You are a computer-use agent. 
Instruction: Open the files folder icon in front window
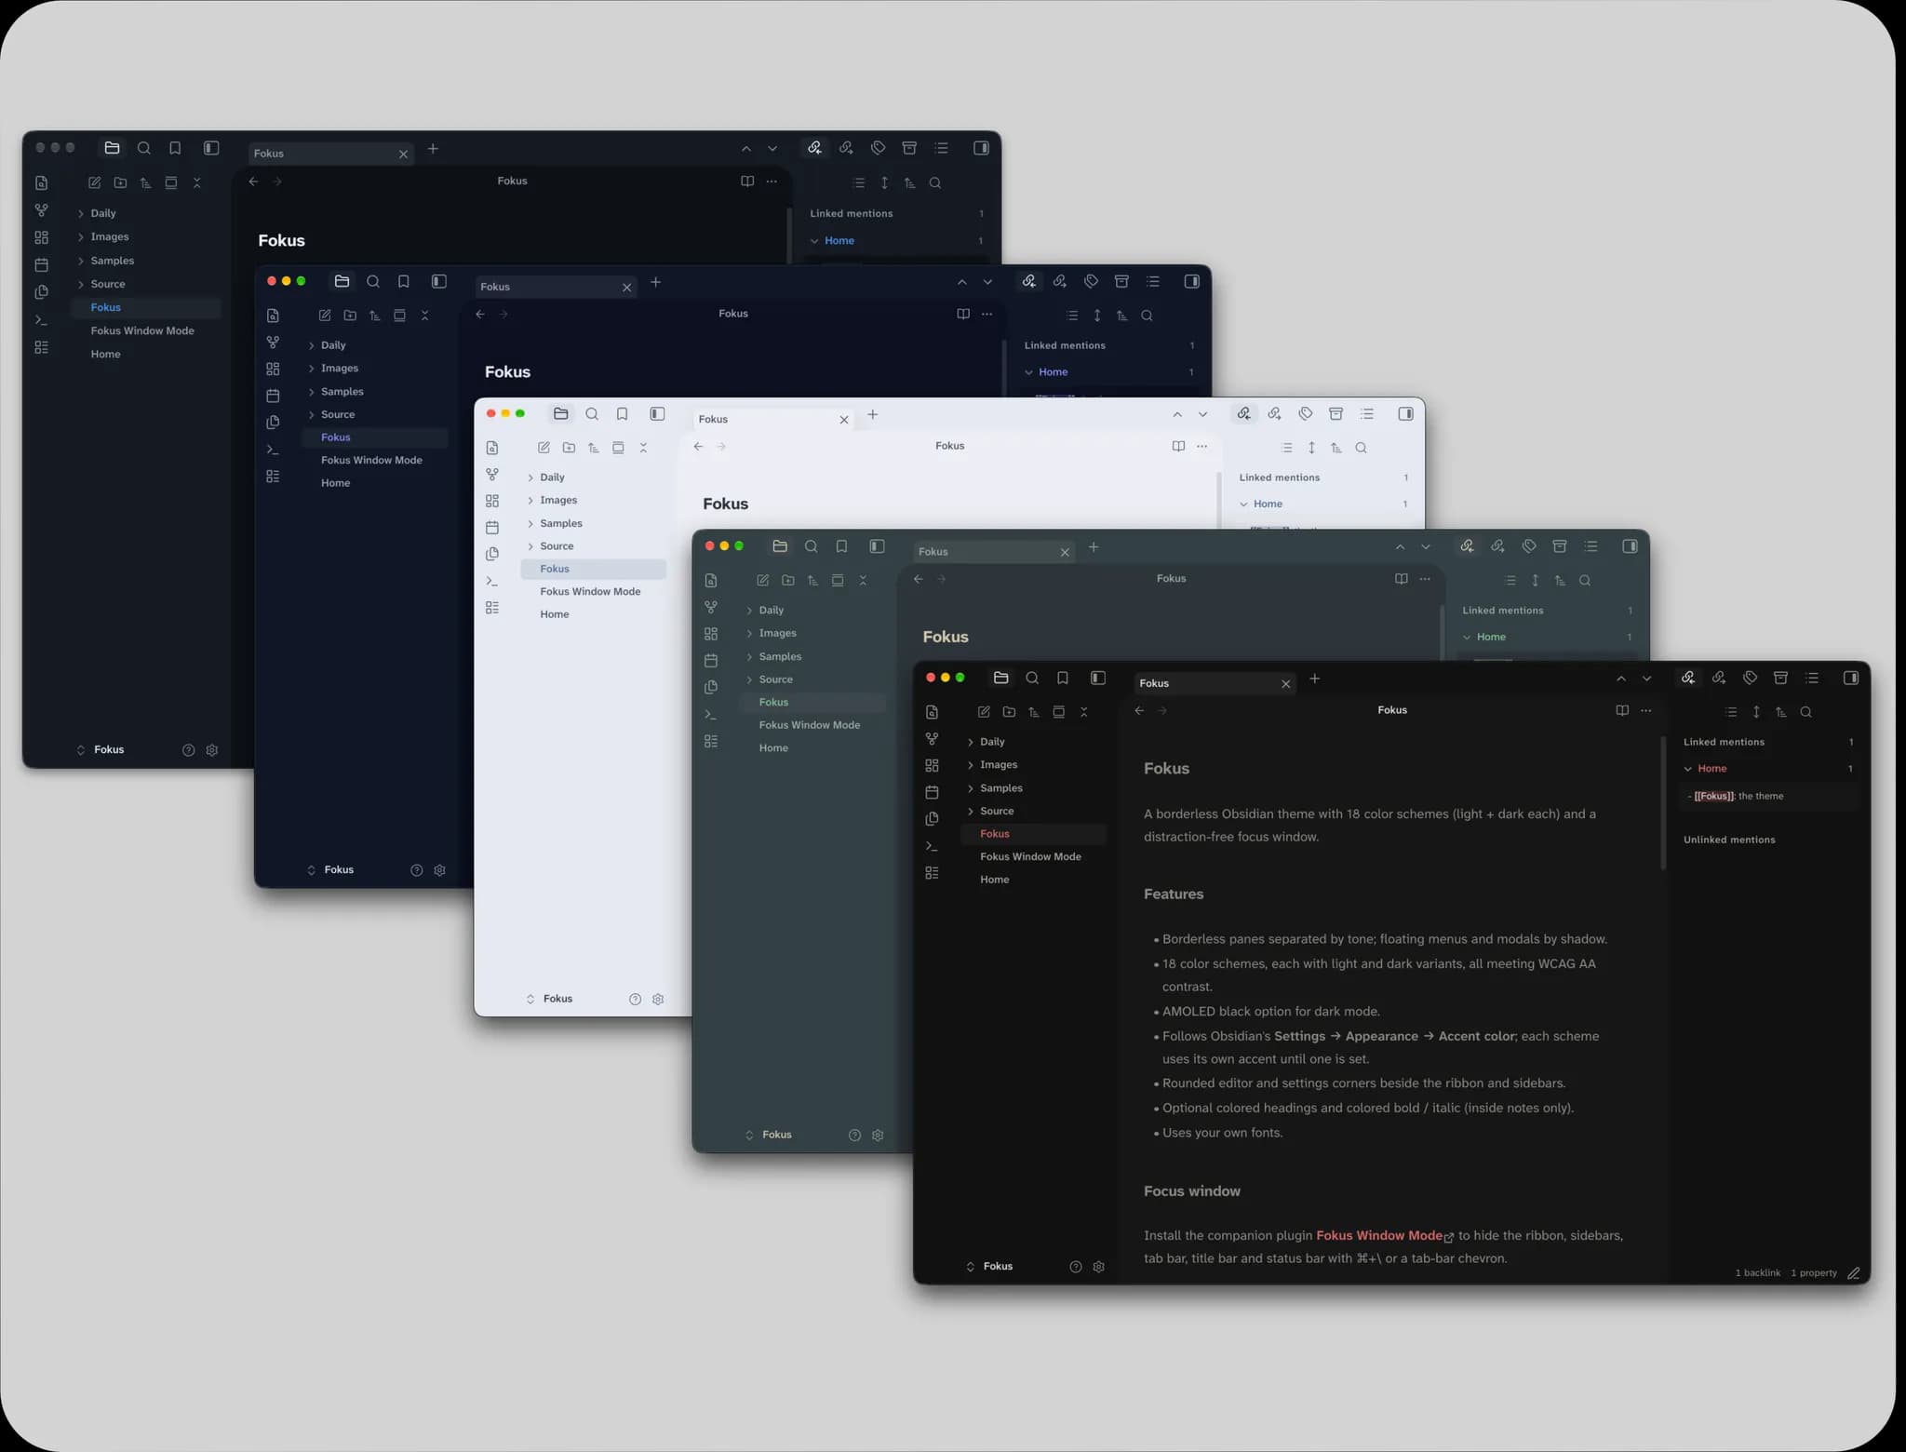coord(1001,679)
